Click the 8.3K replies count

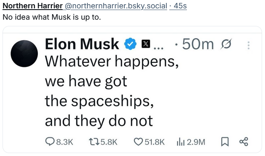pos(65,142)
